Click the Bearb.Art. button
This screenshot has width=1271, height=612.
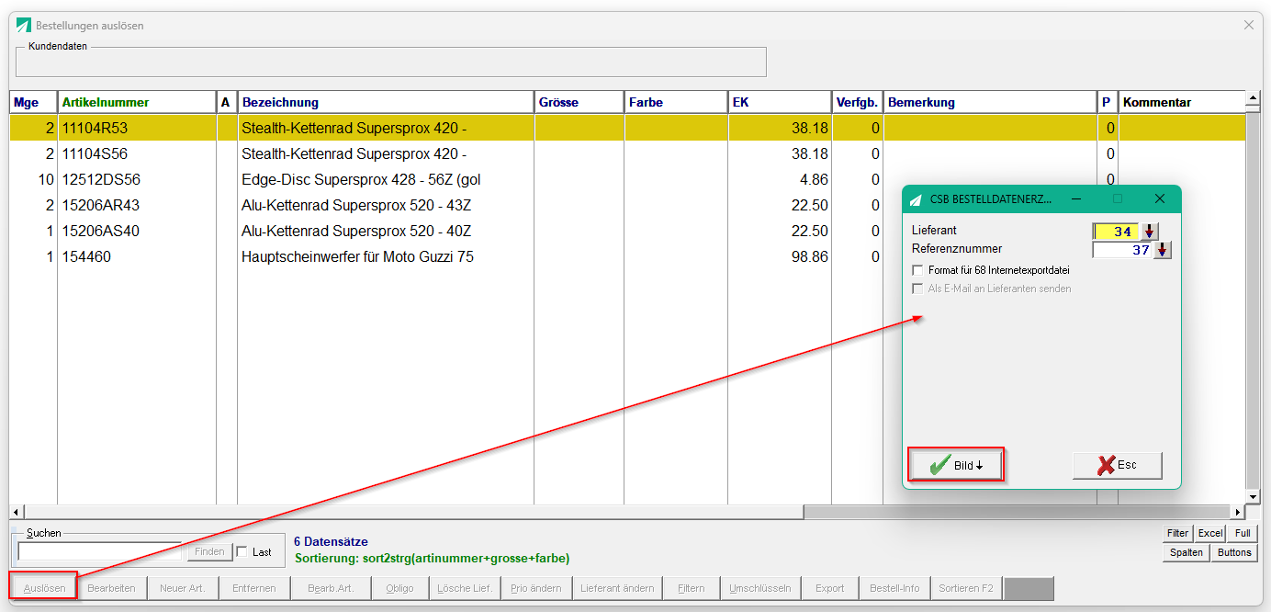(x=331, y=588)
